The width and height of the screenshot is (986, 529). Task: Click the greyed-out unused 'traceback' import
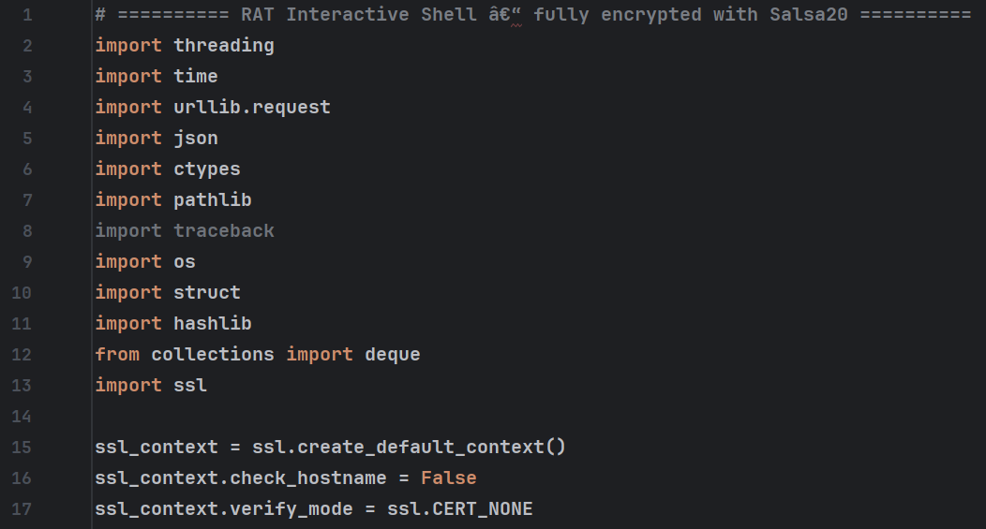point(224,230)
